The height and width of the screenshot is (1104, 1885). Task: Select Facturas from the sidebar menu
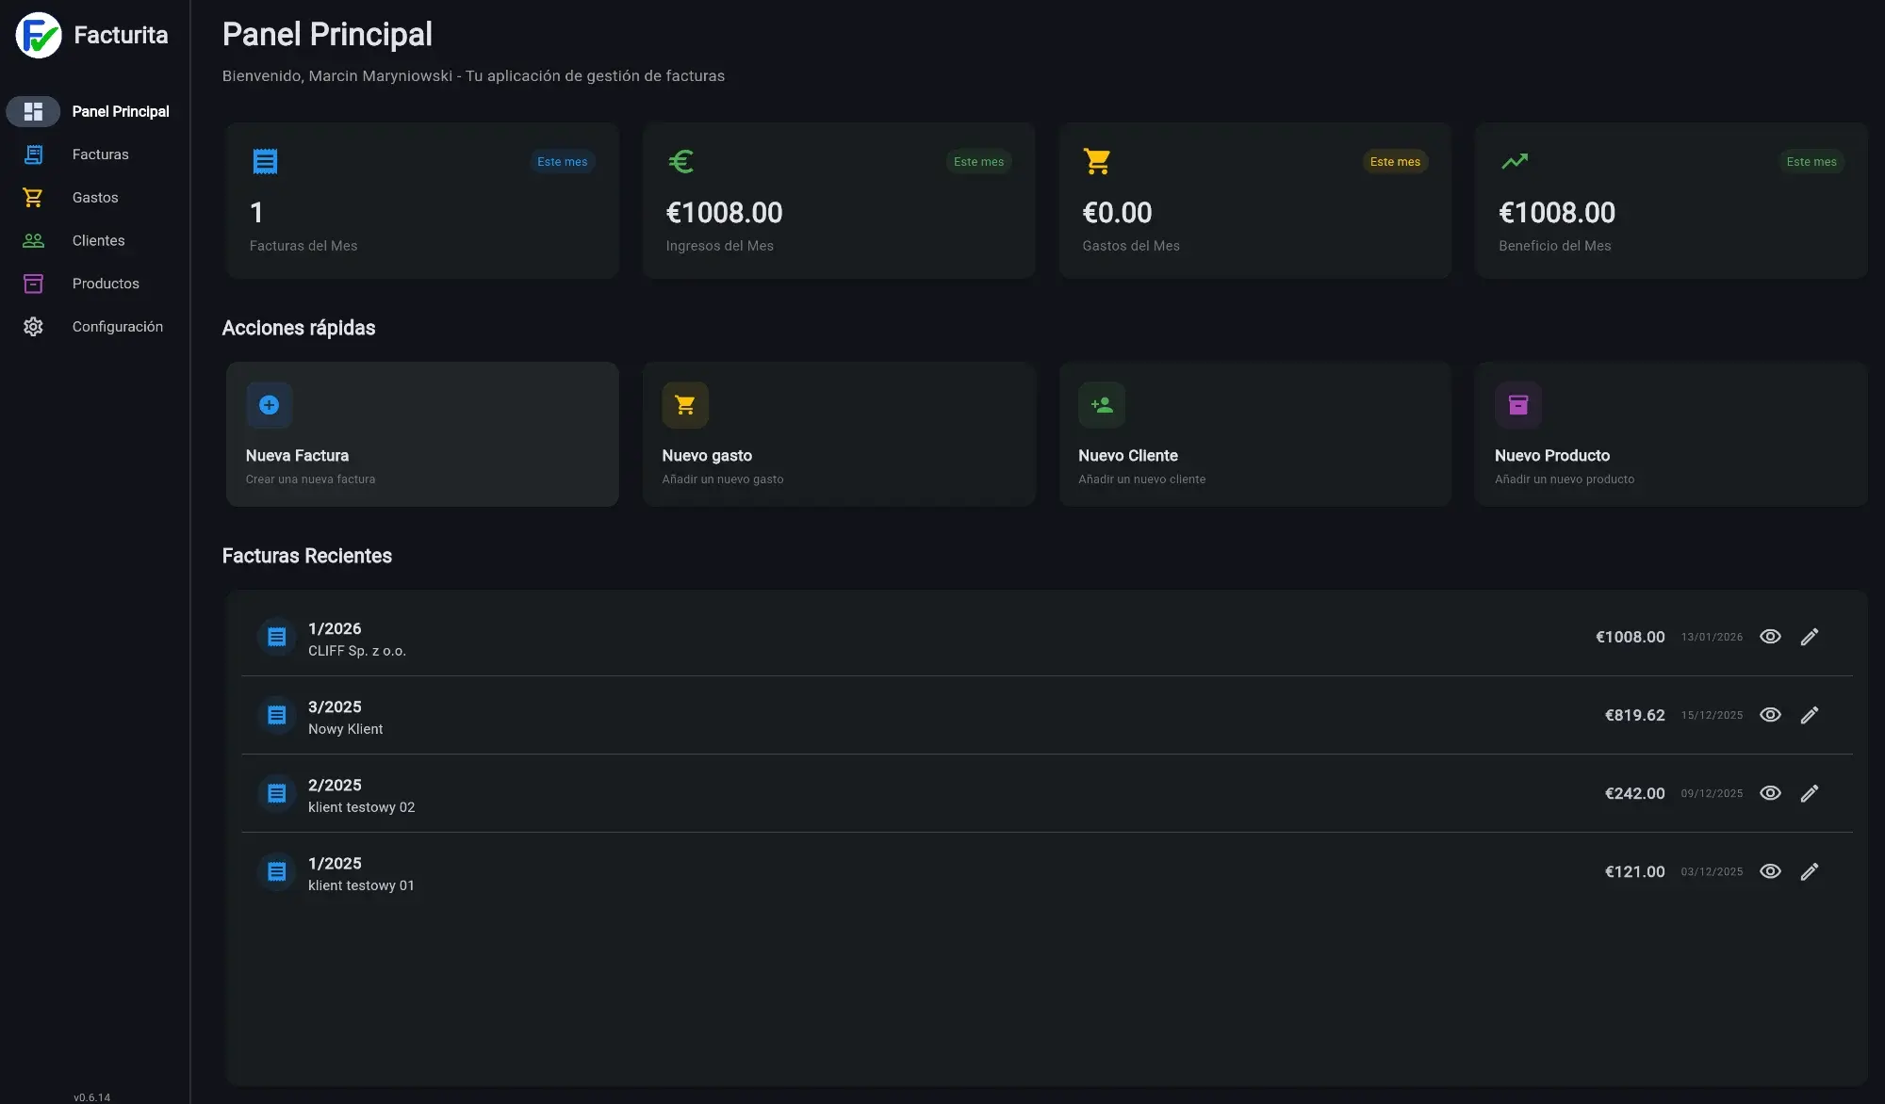[x=101, y=154]
